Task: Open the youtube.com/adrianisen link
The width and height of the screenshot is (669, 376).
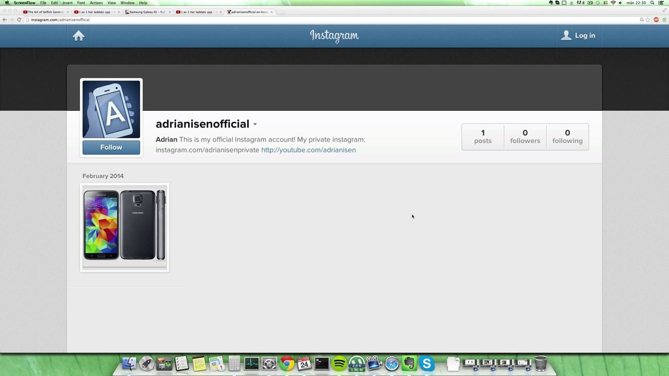Action: coord(308,150)
